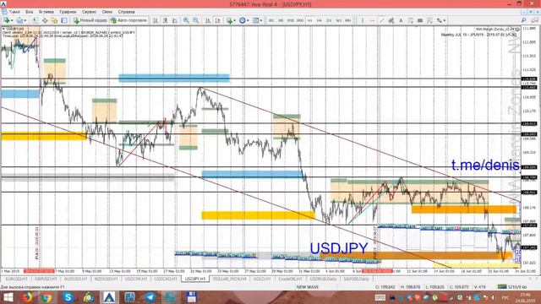The width and height of the screenshot is (541, 304).
Task: Open the Вставка menu
Action: click(x=46, y=12)
